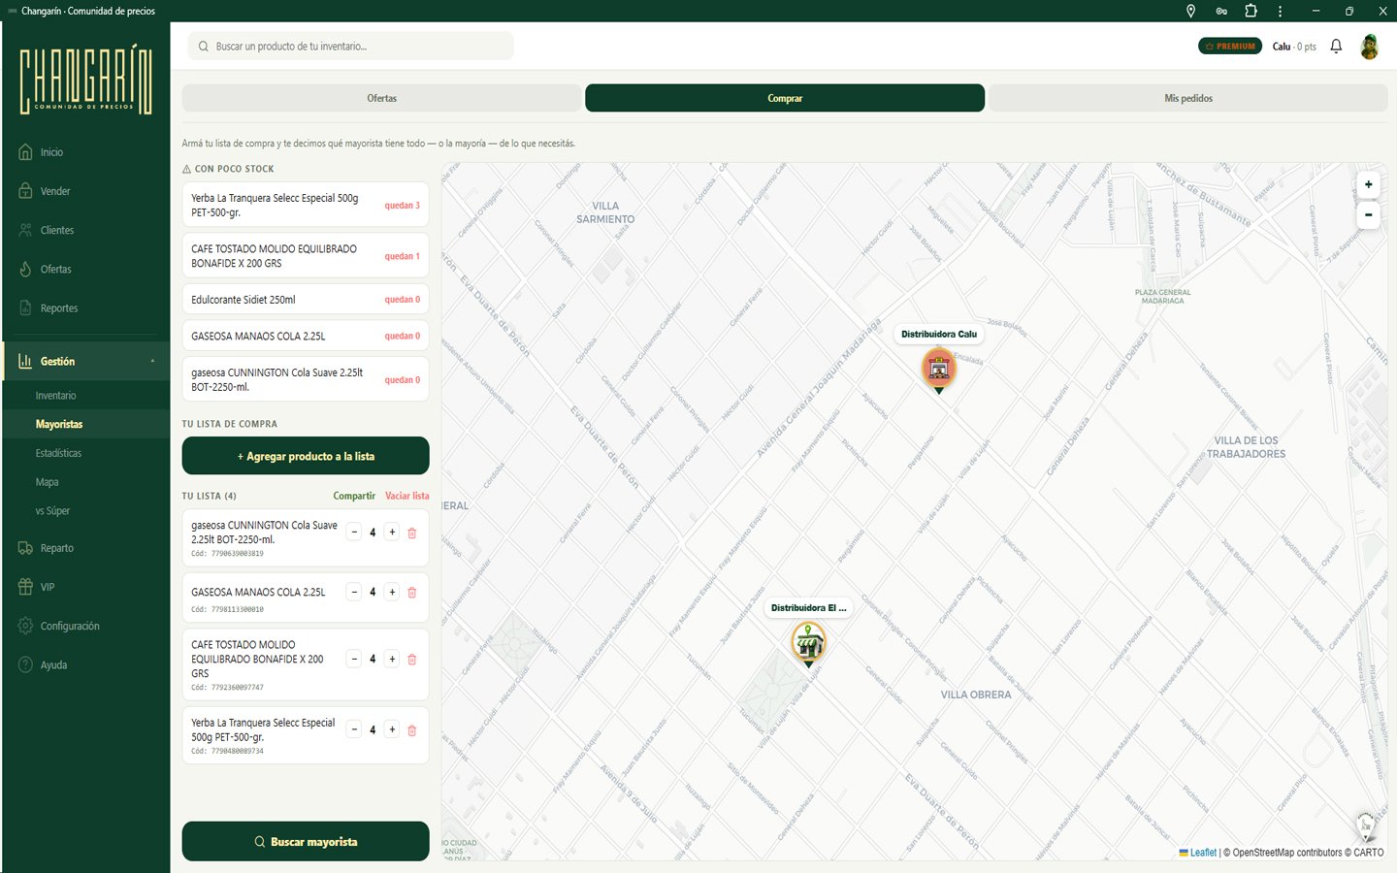1397x873 pixels.
Task: Open Reparto in the sidebar
Action: click(85, 548)
